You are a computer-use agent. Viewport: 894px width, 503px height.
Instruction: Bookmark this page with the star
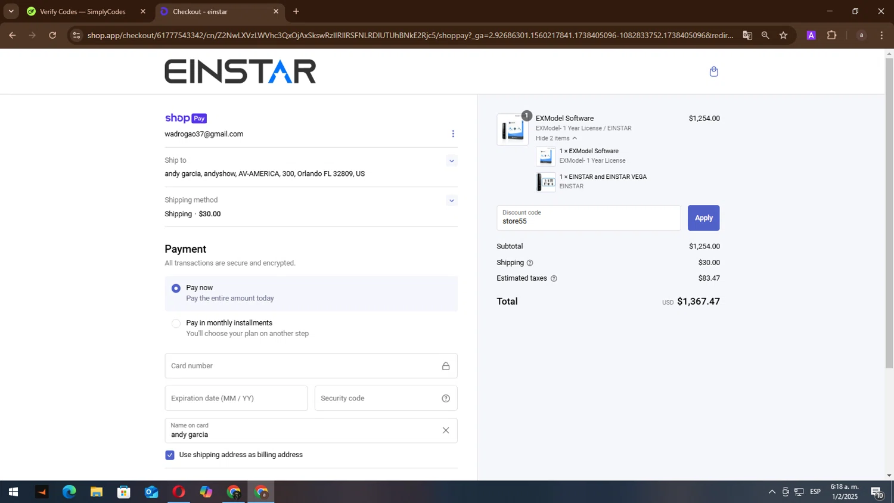(x=783, y=35)
